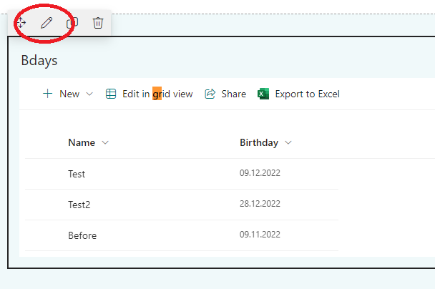Delete the web part with trash icon
The height and width of the screenshot is (289, 435).
[98, 23]
